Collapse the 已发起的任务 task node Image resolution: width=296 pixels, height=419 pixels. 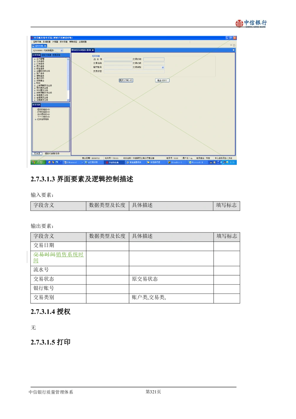[x=35, y=119]
